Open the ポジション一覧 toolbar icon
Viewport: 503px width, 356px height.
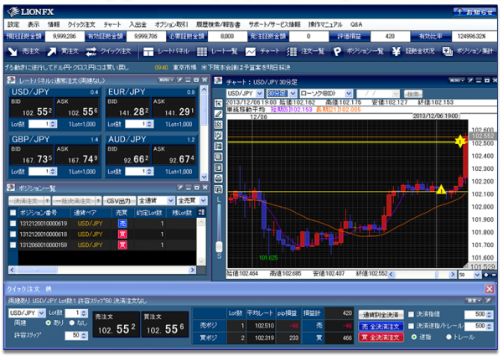point(336,52)
